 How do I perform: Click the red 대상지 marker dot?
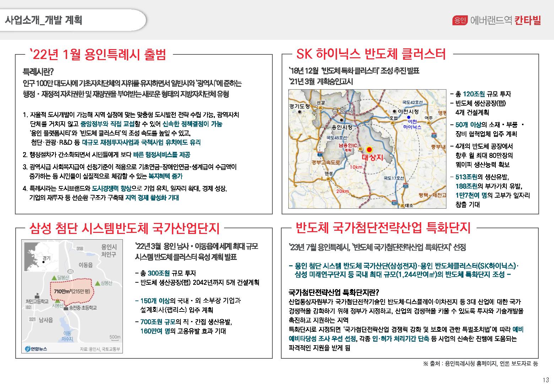pos(370,150)
